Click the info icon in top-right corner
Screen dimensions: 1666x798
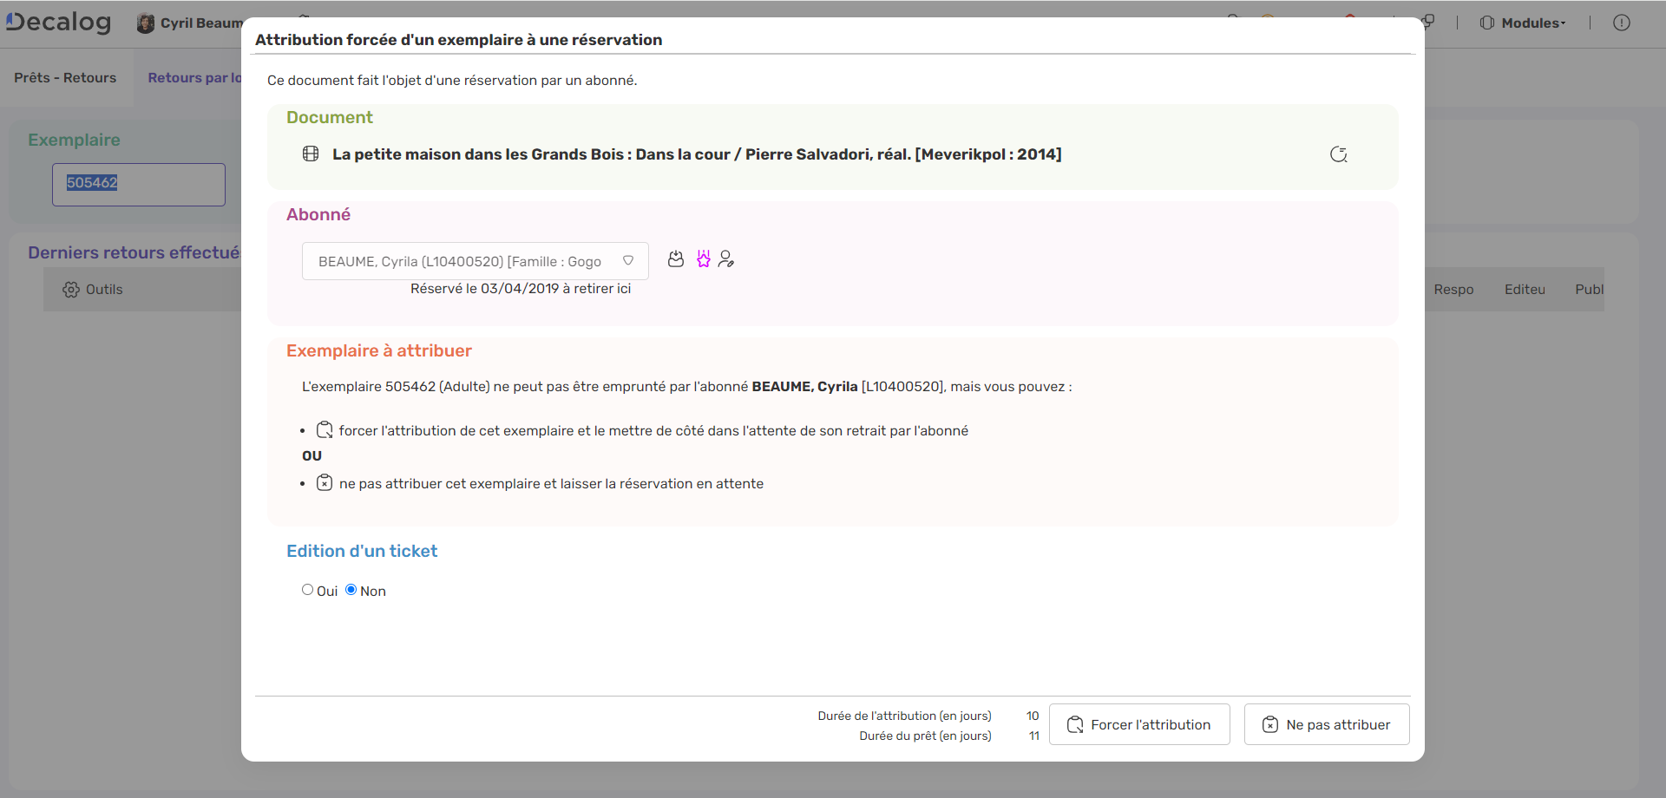tap(1621, 23)
